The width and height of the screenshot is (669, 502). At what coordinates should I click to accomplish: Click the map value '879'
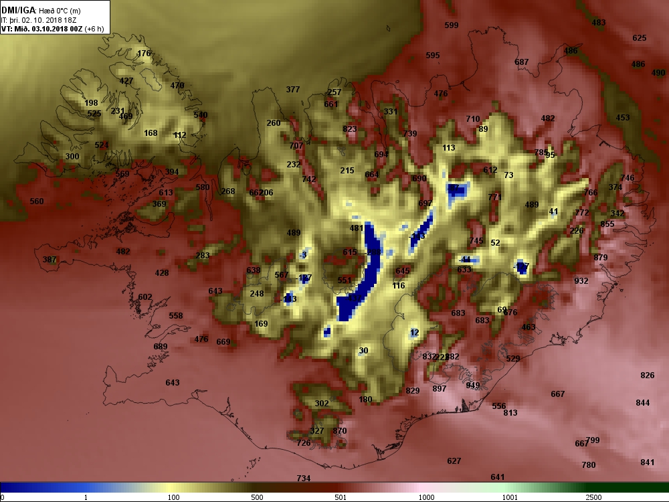[x=601, y=258]
